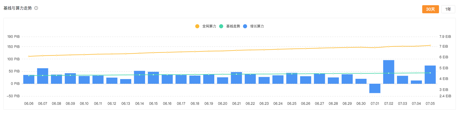Click the green 基线走势 legend dot
This screenshot has width=461, height=114.
pyautogui.click(x=221, y=26)
